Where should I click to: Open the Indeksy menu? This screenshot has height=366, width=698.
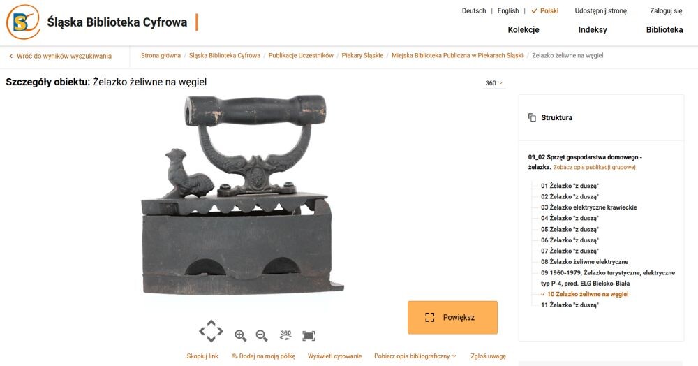click(x=593, y=30)
